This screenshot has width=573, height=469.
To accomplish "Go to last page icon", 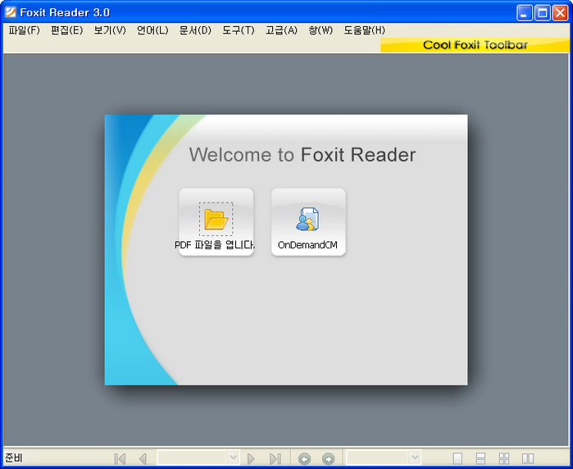I will [275, 458].
